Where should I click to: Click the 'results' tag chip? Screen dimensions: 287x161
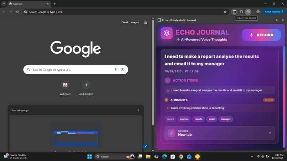tap(198, 119)
